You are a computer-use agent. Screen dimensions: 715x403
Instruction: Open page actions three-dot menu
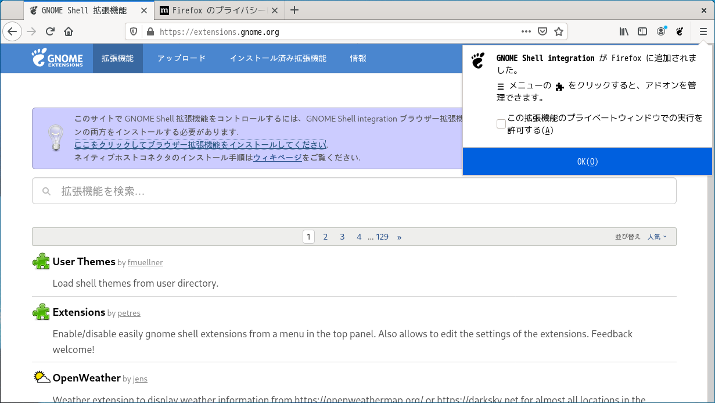coord(526,32)
